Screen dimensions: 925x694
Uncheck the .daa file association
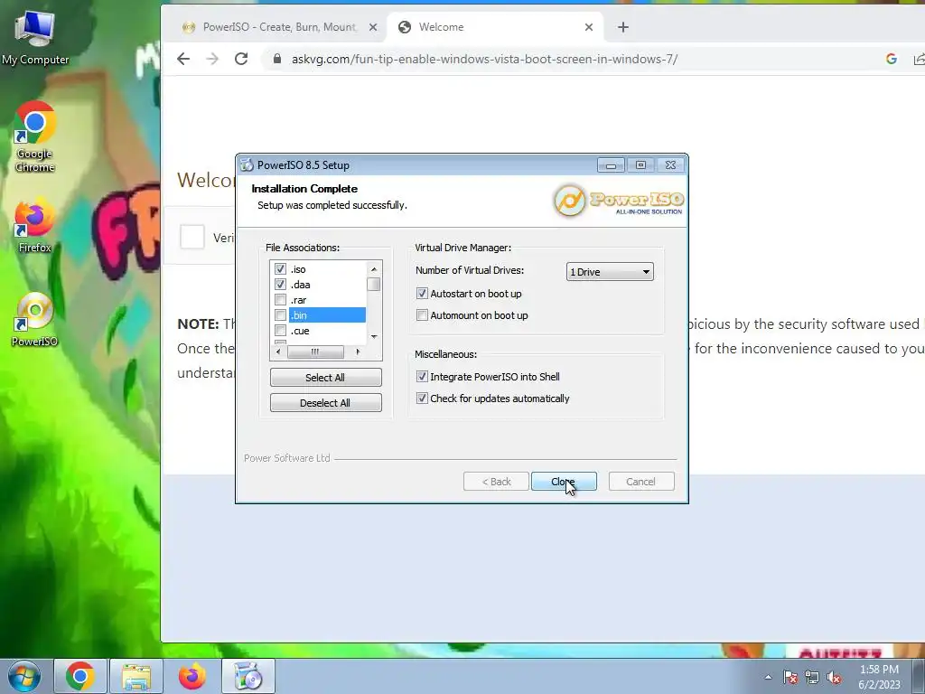point(280,285)
